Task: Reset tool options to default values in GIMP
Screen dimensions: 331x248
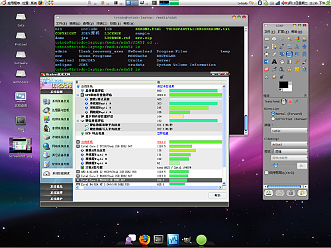Action: [x=302, y=193]
